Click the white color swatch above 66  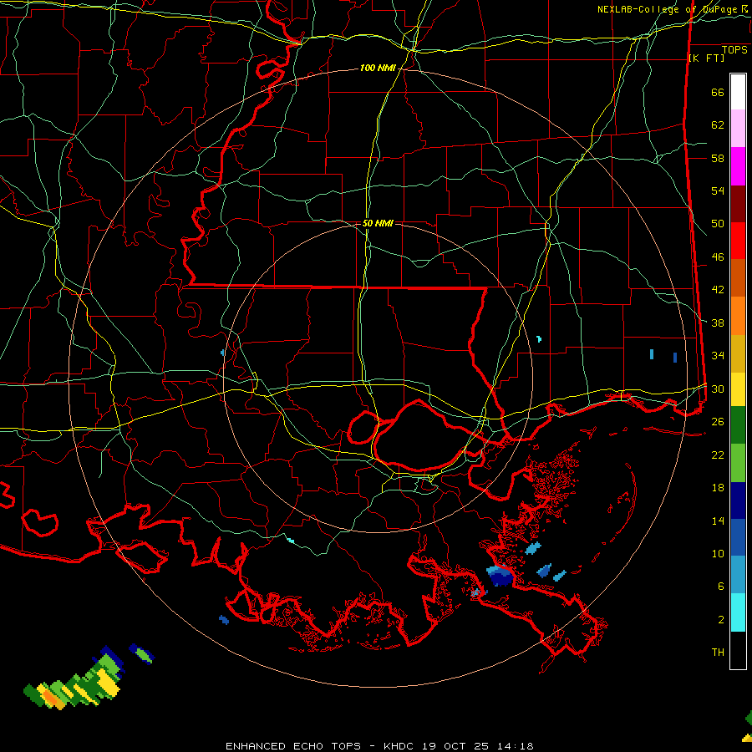738,92
